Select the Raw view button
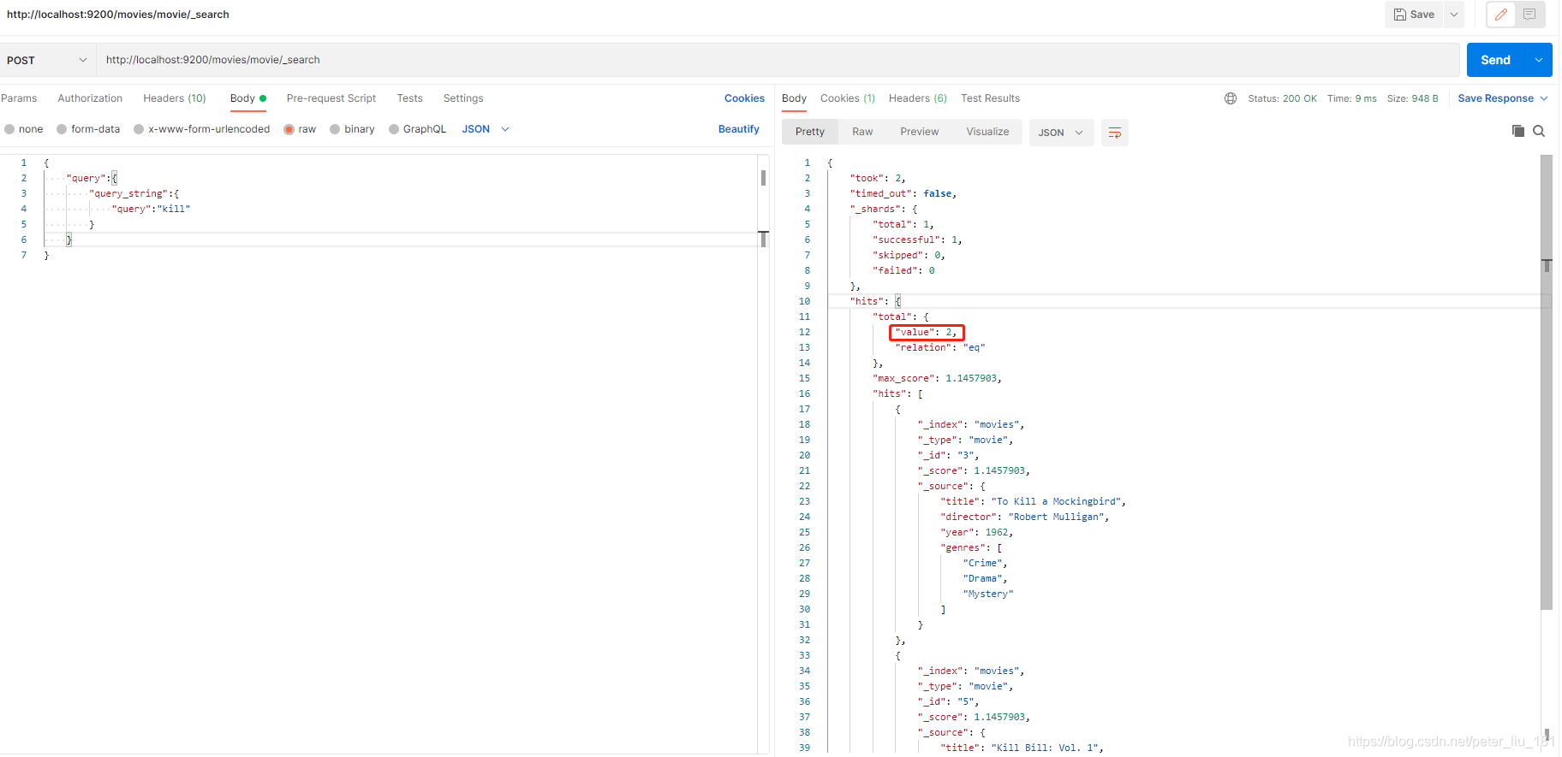The width and height of the screenshot is (1562, 757). [x=862, y=132]
